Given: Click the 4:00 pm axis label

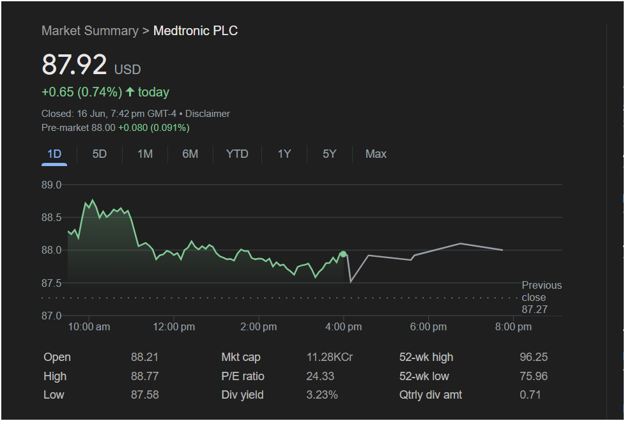Looking at the screenshot, I should point(344,327).
